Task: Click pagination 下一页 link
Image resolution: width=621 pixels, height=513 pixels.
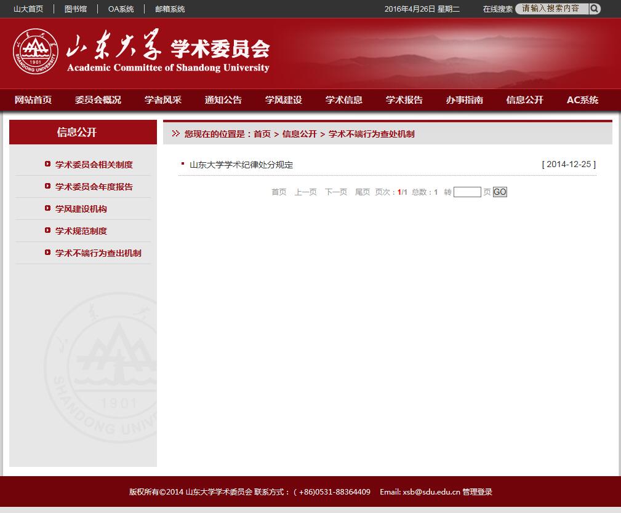Action: [336, 192]
